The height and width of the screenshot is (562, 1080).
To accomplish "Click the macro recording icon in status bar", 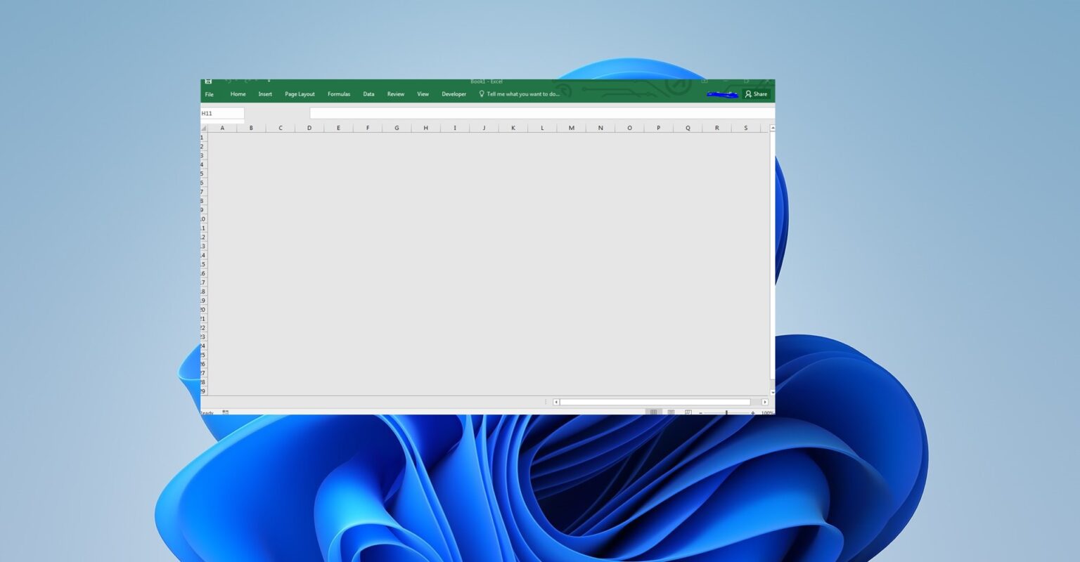I will pyautogui.click(x=226, y=412).
